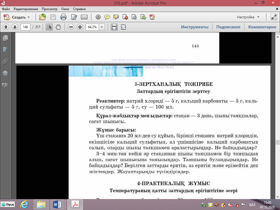This screenshot has height=210, width=280.
Task: Open the Редактирование menu
Action: pyautogui.click(x=26, y=9)
